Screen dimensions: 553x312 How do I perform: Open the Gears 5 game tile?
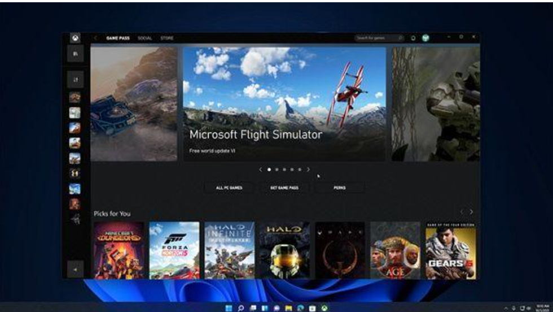[x=451, y=250]
